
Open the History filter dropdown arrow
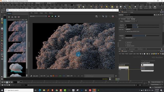[26, 20]
